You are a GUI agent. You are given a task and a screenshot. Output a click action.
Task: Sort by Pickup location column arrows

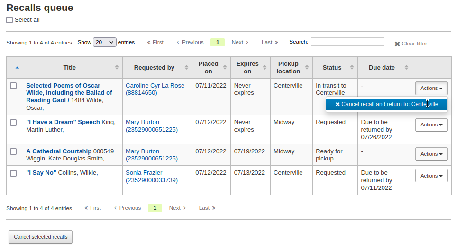click(307, 68)
